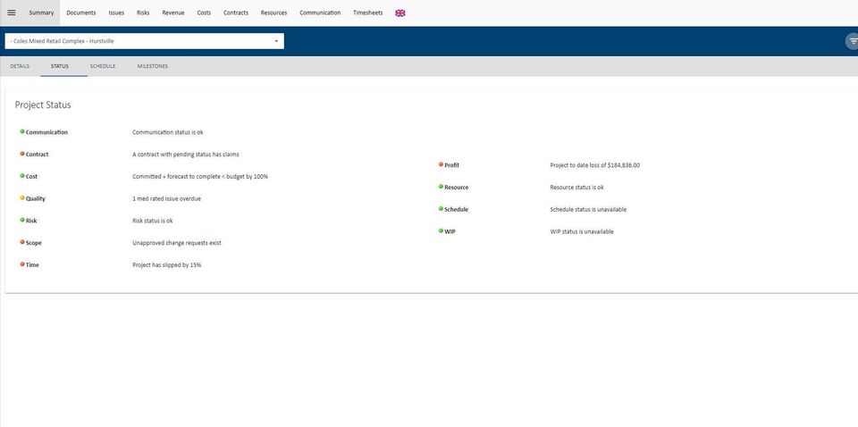Screen dimensions: 858x427
Task: Click the WIP status label
Action: click(x=450, y=232)
